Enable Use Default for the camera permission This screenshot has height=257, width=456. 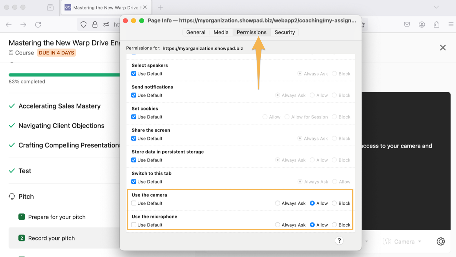[x=134, y=203]
